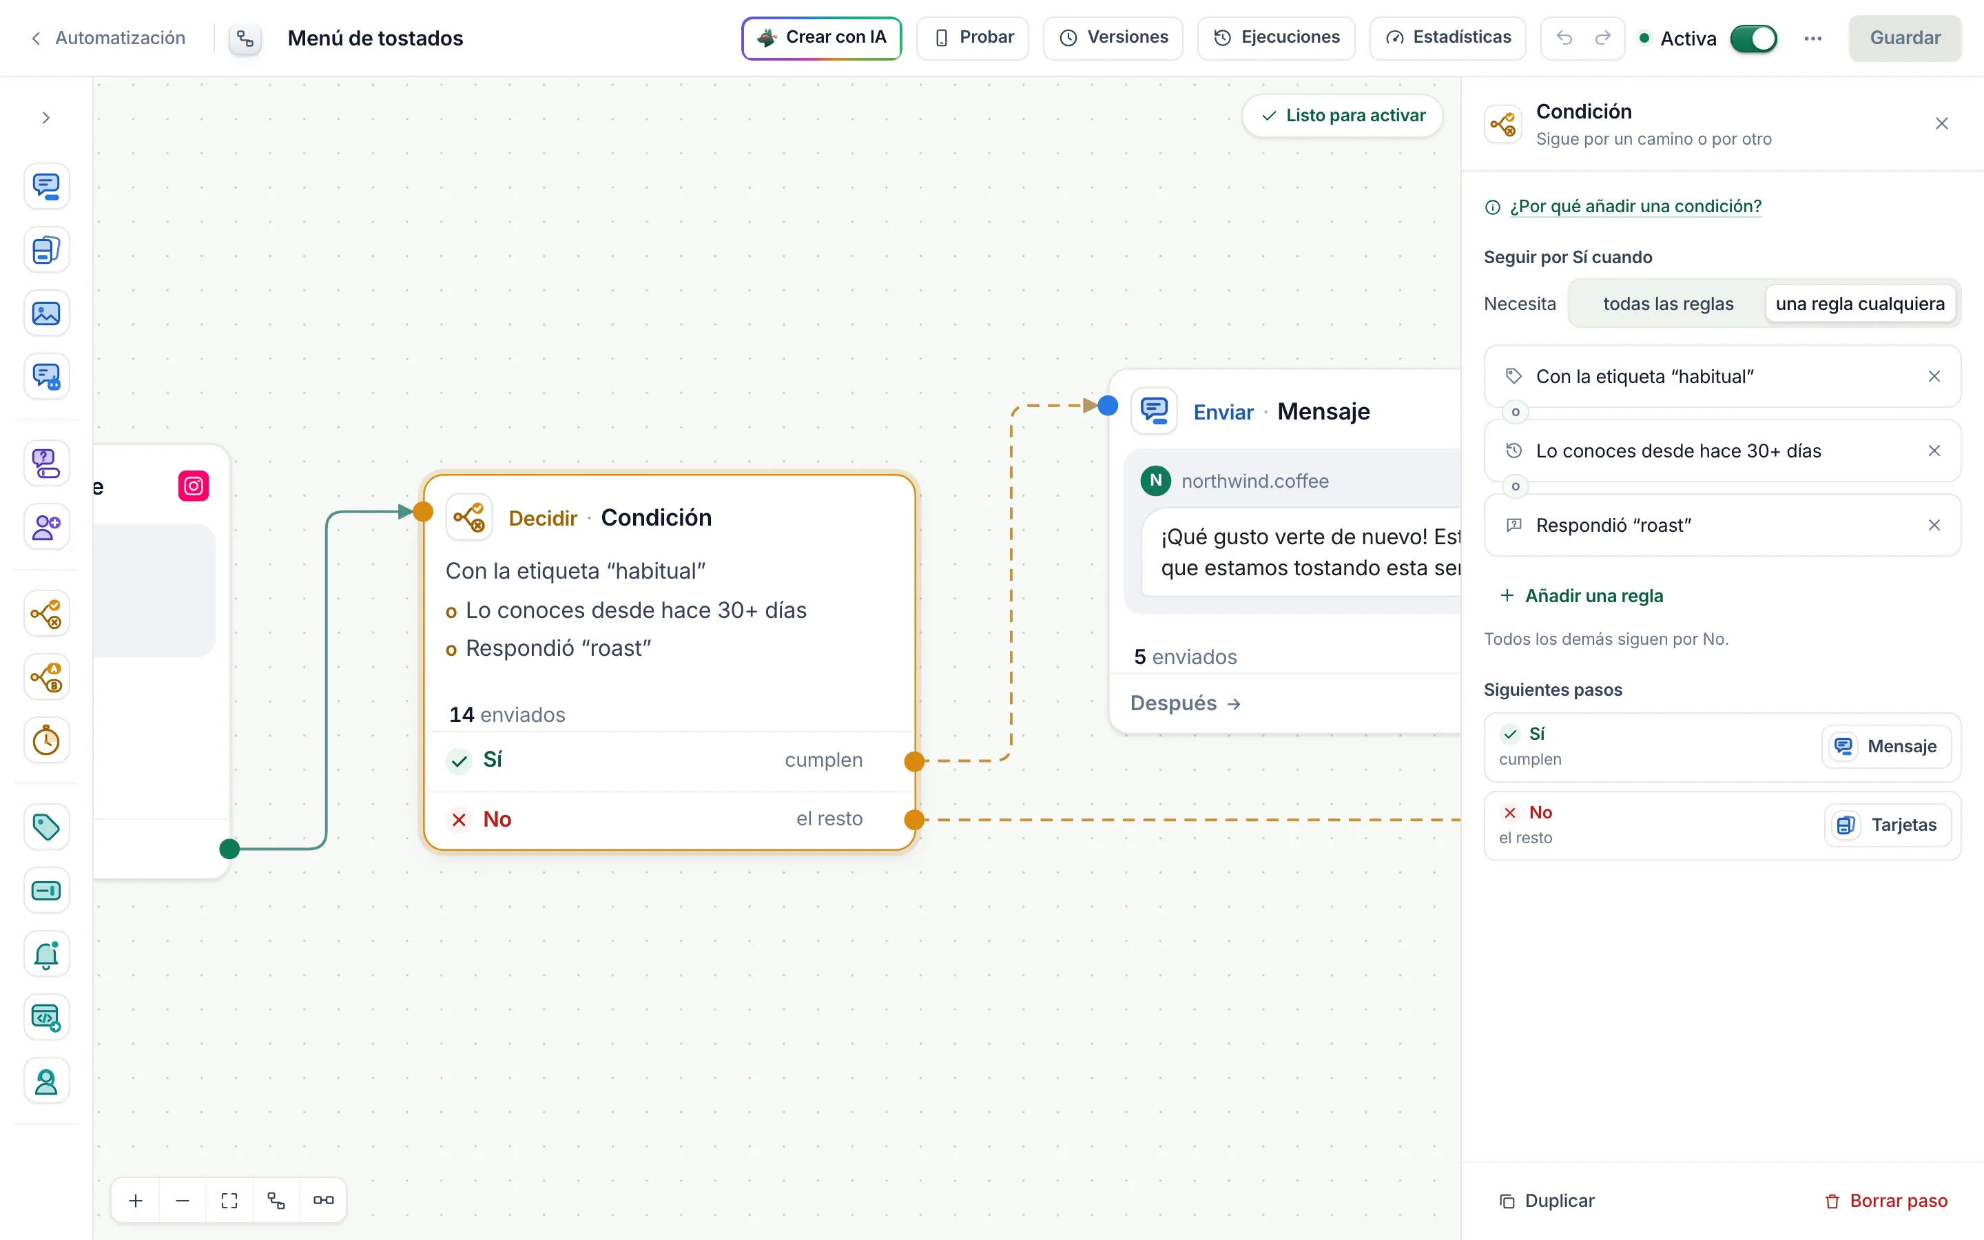This screenshot has height=1240, width=1984.
Task: Click the zoom in plus button
Action: [x=136, y=1201]
